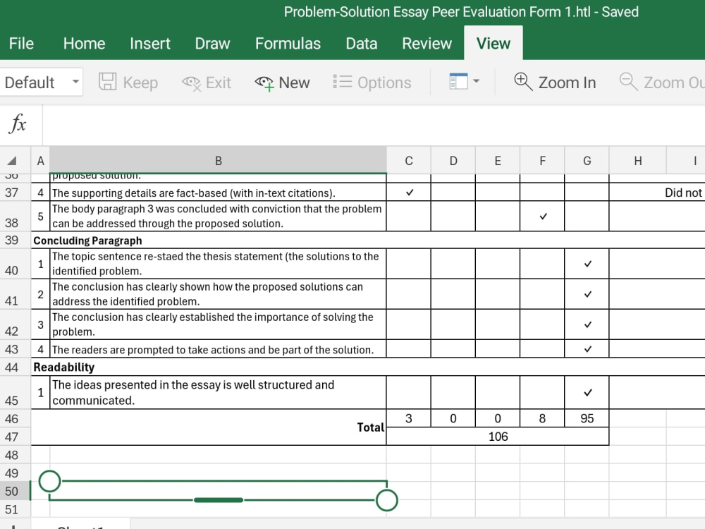Click 'The supporting details are fact-based' cell
The width and height of the screenshot is (705, 529).
coord(218,193)
